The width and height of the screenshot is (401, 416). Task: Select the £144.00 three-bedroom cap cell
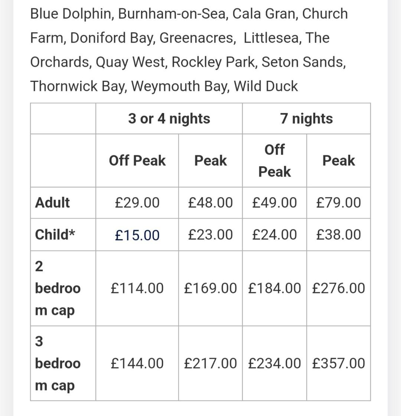tap(137, 363)
